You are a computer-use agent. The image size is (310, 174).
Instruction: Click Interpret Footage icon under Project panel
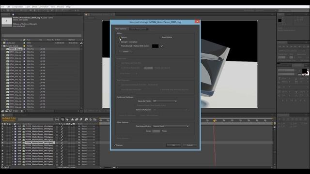point(2,111)
